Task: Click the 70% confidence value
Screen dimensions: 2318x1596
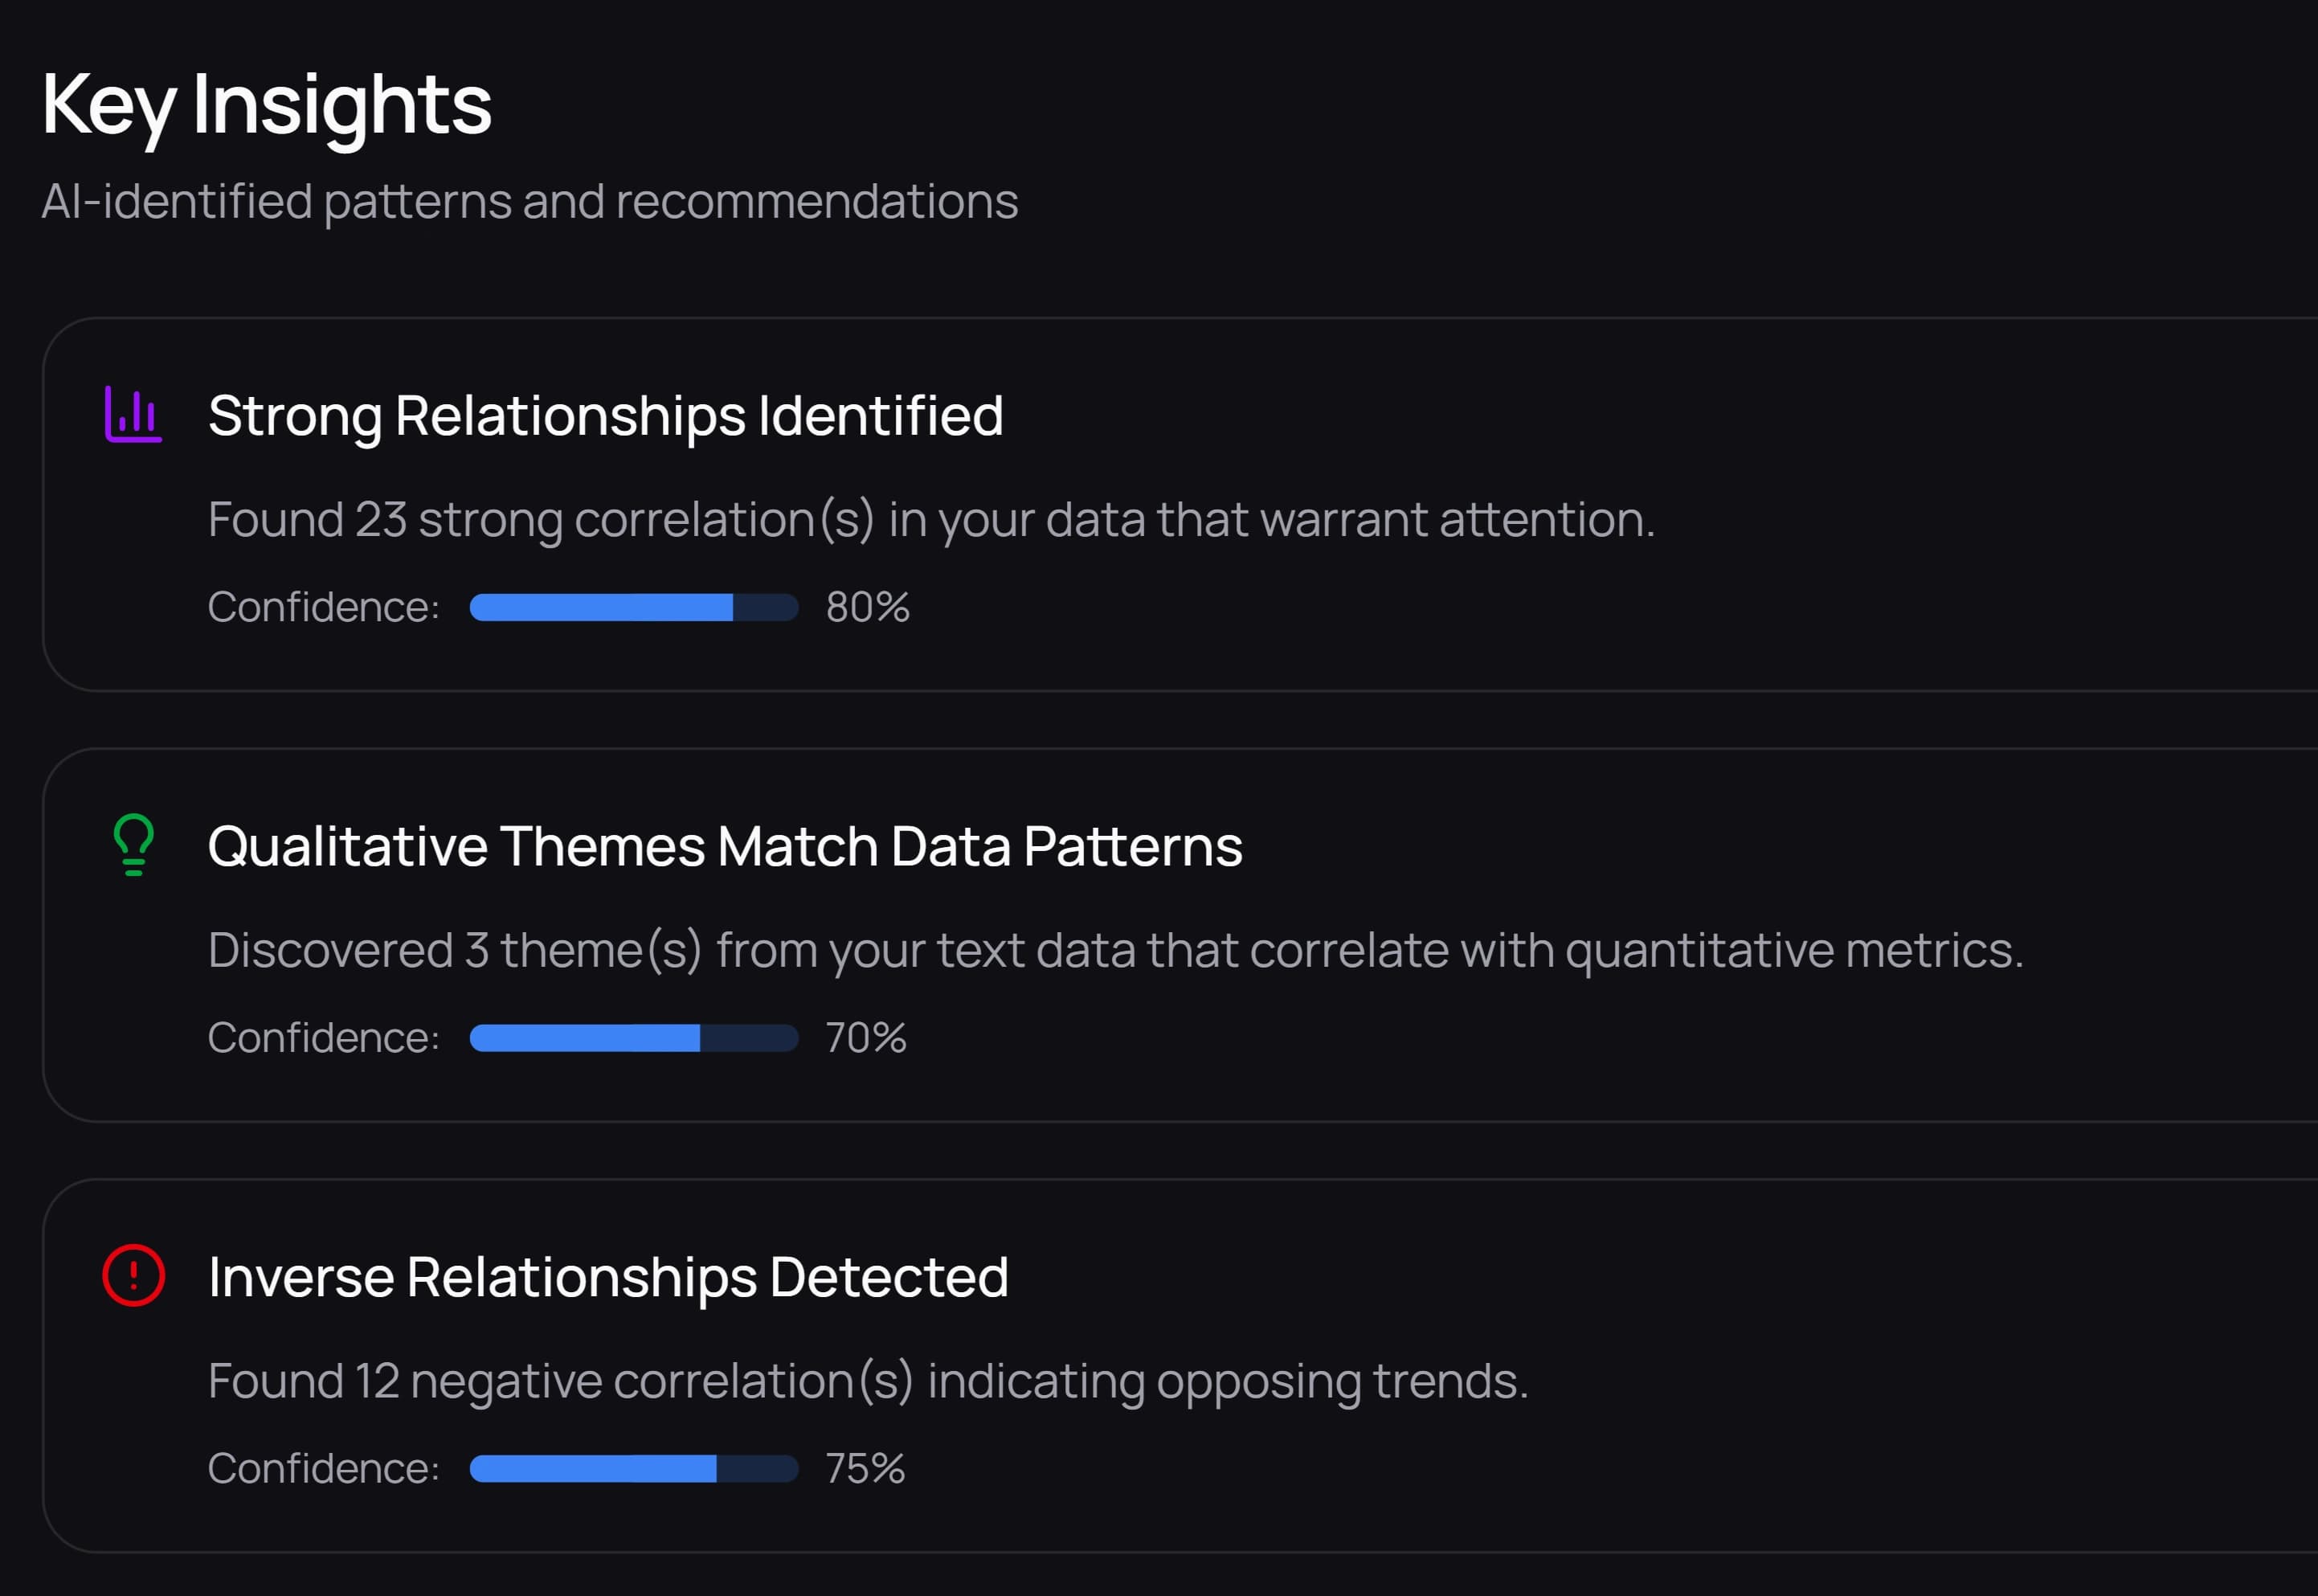Action: pos(865,1038)
